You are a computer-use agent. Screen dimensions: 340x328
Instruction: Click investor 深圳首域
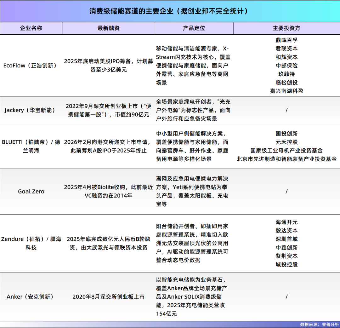click(286, 239)
